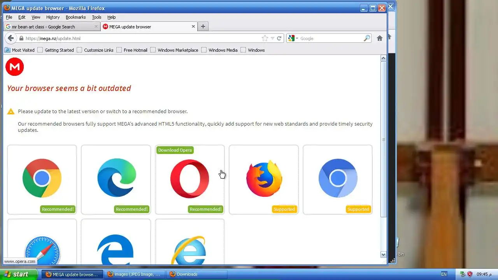
Task: Open the Firefox home page icon
Action: (380, 38)
